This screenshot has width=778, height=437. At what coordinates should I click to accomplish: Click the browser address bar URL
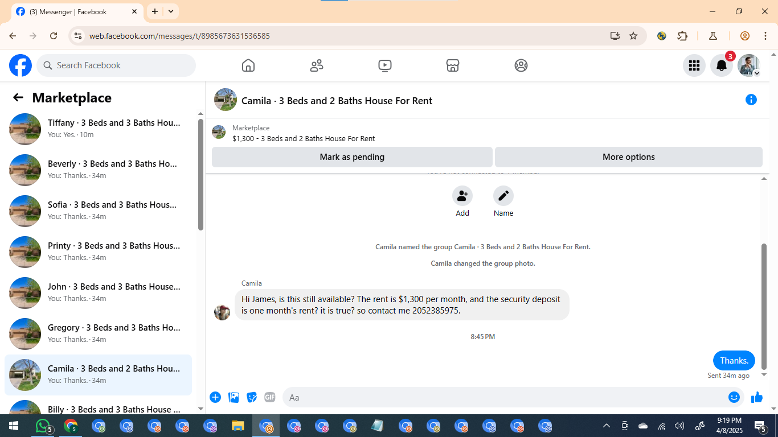pos(179,36)
